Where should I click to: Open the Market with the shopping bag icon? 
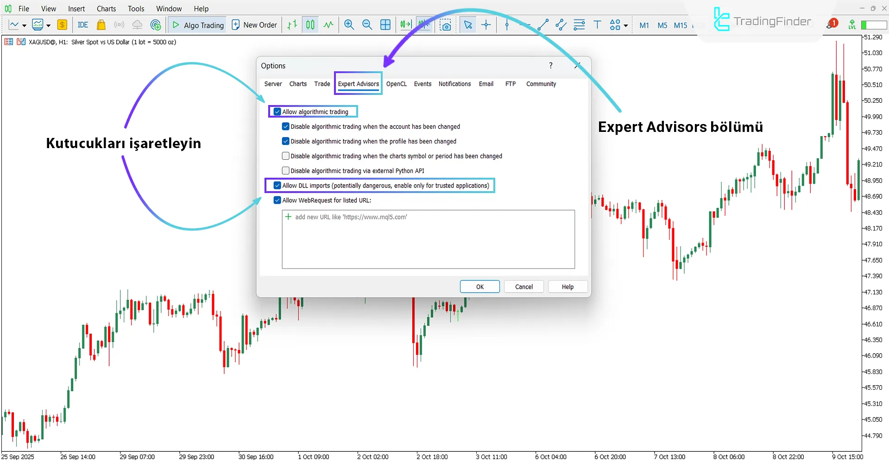pos(101,25)
